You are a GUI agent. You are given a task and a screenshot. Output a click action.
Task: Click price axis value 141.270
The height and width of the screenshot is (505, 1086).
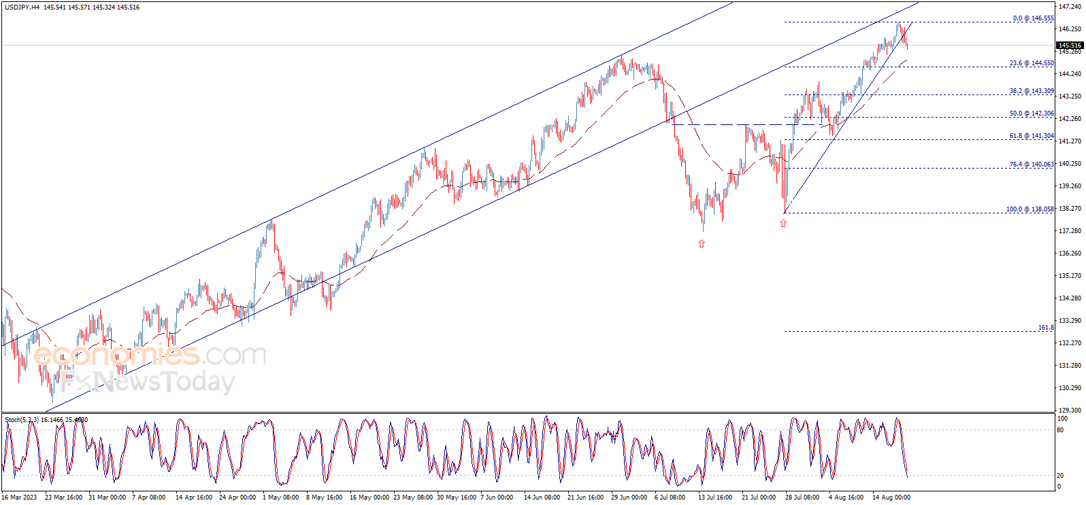[x=1070, y=141]
